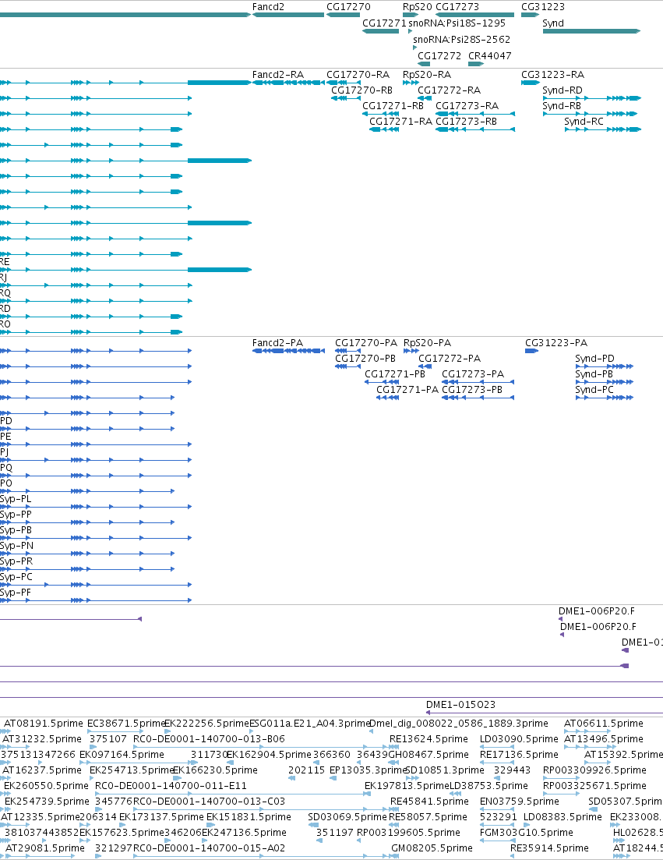The height and width of the screenshot is (860, 663).
Task: Select the CG17273-RB transcript label
Action: 467,121
